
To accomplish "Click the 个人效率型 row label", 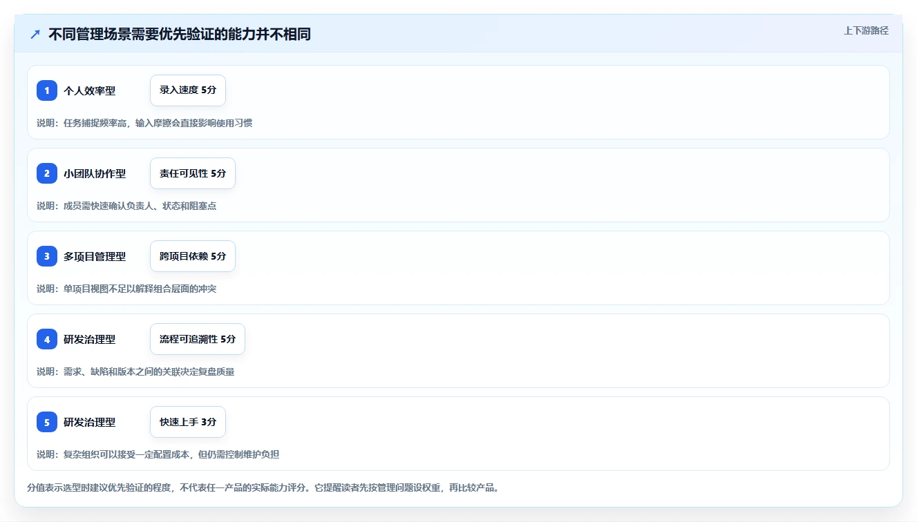I will click(x=89, y=90).
